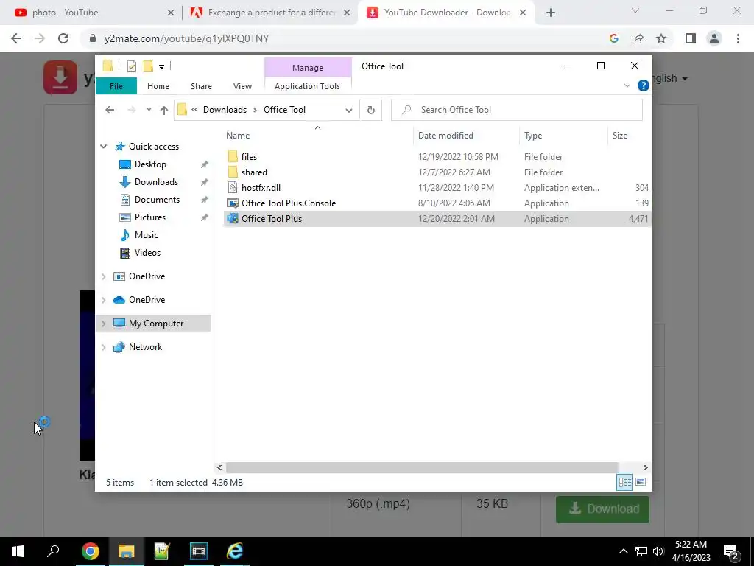The width and height of the screenshot is (754, 566).
Task: Select Office Tool Plus.Console application icon
Action: 233,203
